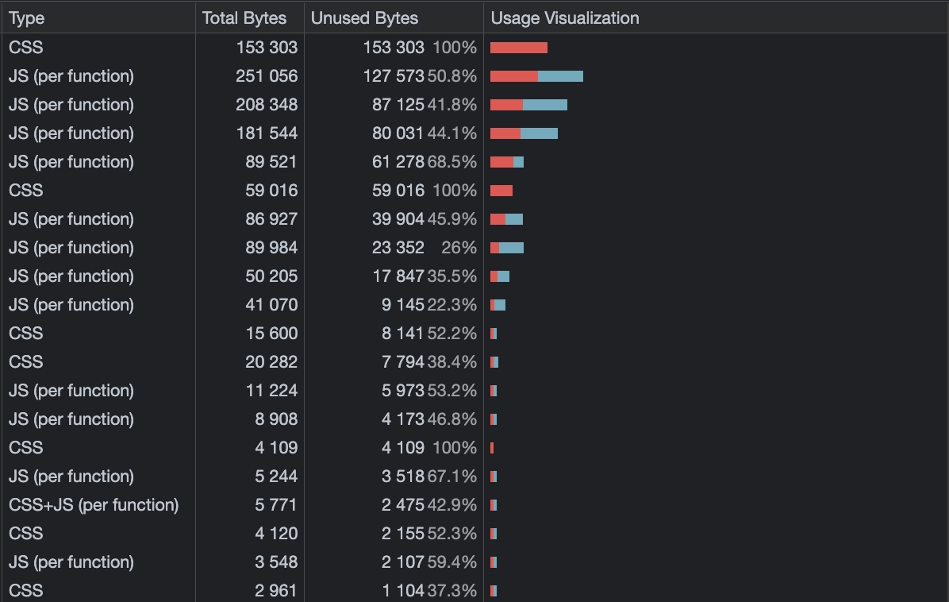Click the 50.8% unused percentage
Image resolution: width=949 pixels, height=602 pixels.
click(x=452, y=75)
